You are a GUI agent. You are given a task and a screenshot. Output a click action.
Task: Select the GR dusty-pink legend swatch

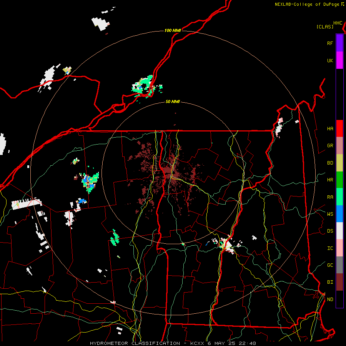coord(339,146)
